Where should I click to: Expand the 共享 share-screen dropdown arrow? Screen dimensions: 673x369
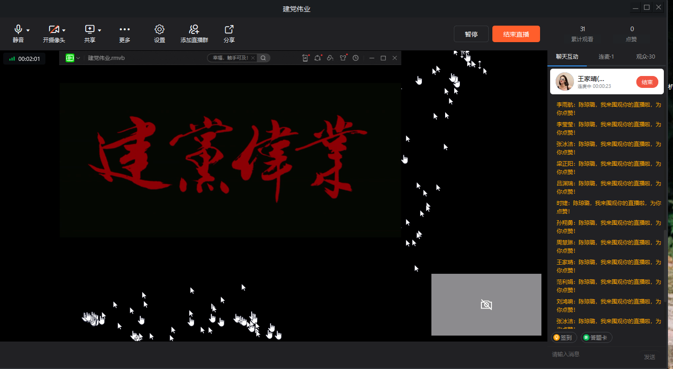pos(99,31)
